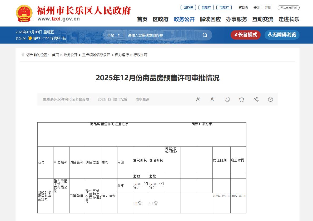Image resolution: width=313 pixels, height=221 pixels.
Task: Turn on 无障碍浏览 accessibility browsing
Action: (x=282, y=35)
